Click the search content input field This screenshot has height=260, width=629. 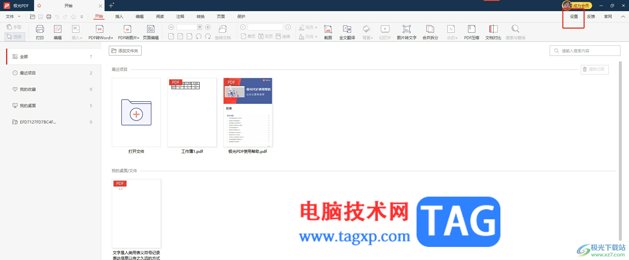pos(585,51)
